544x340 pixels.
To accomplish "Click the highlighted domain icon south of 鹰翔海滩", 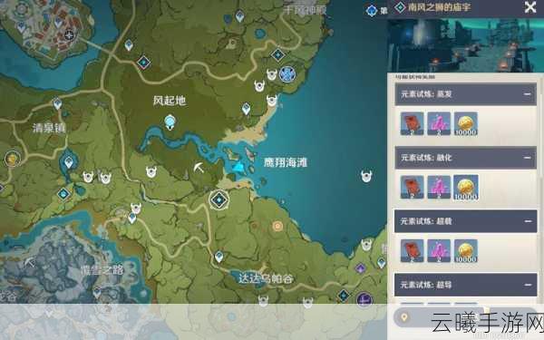I will tap(219, 200).
